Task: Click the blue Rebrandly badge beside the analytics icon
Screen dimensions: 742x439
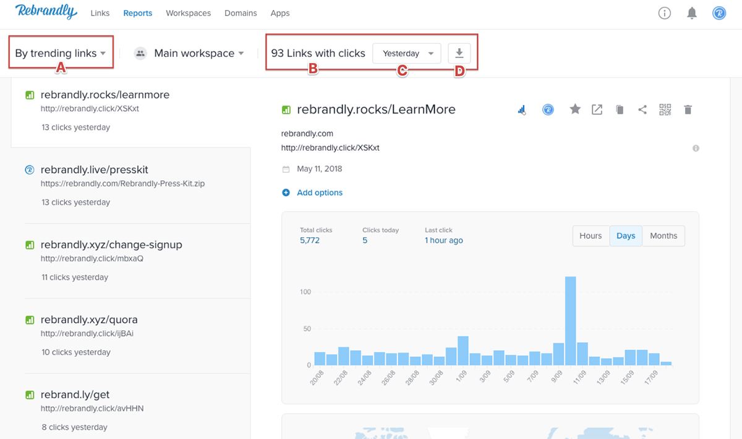Action: pos(548,109)
